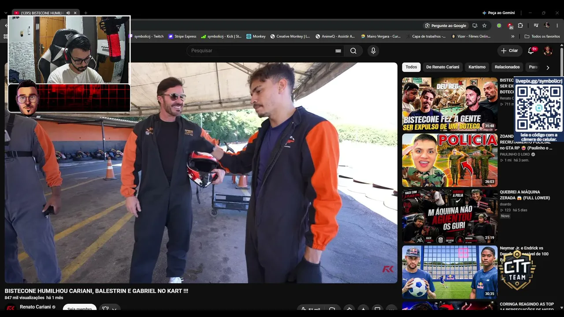Bookmark this page with the star icon
This screenshot has width=564, height=317.
tap(484, 26)
